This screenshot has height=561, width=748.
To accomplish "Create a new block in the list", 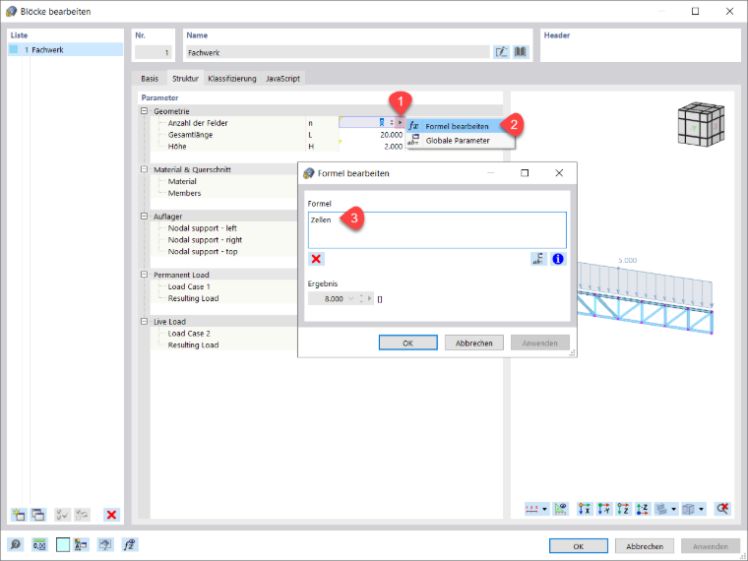I will coord(19,514).
